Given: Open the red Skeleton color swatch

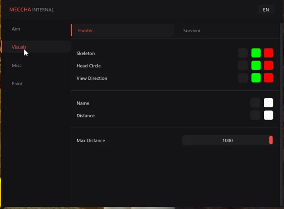Looking at the screenshot, I should pos(268,53).
